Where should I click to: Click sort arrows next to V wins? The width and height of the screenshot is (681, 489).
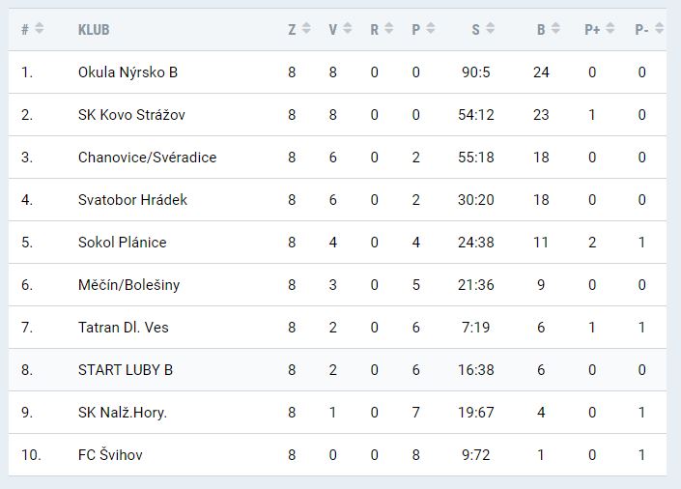348,29
